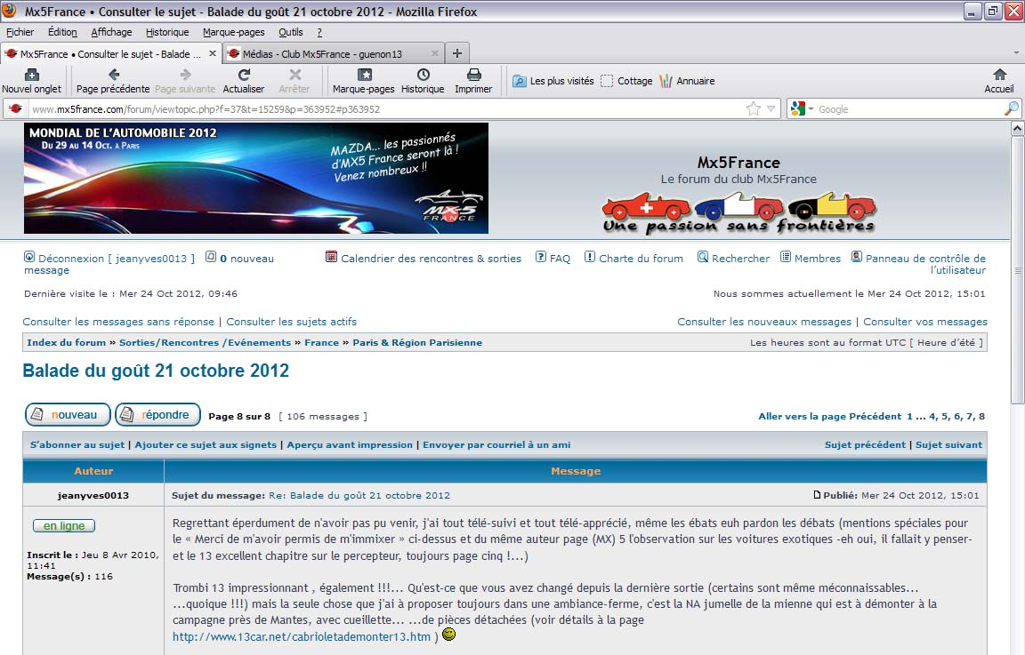
Task: Click Envoyer par courriel à un ami
Action: [x=496, y=444]
